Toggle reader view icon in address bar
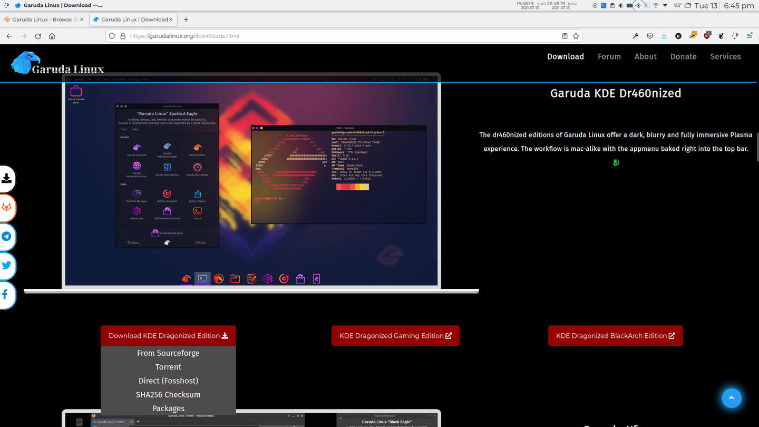 pos(565,36)
